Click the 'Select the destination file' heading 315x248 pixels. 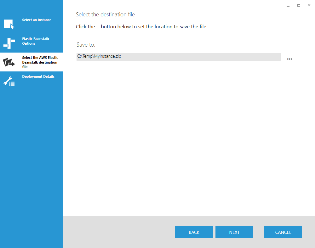105,14
